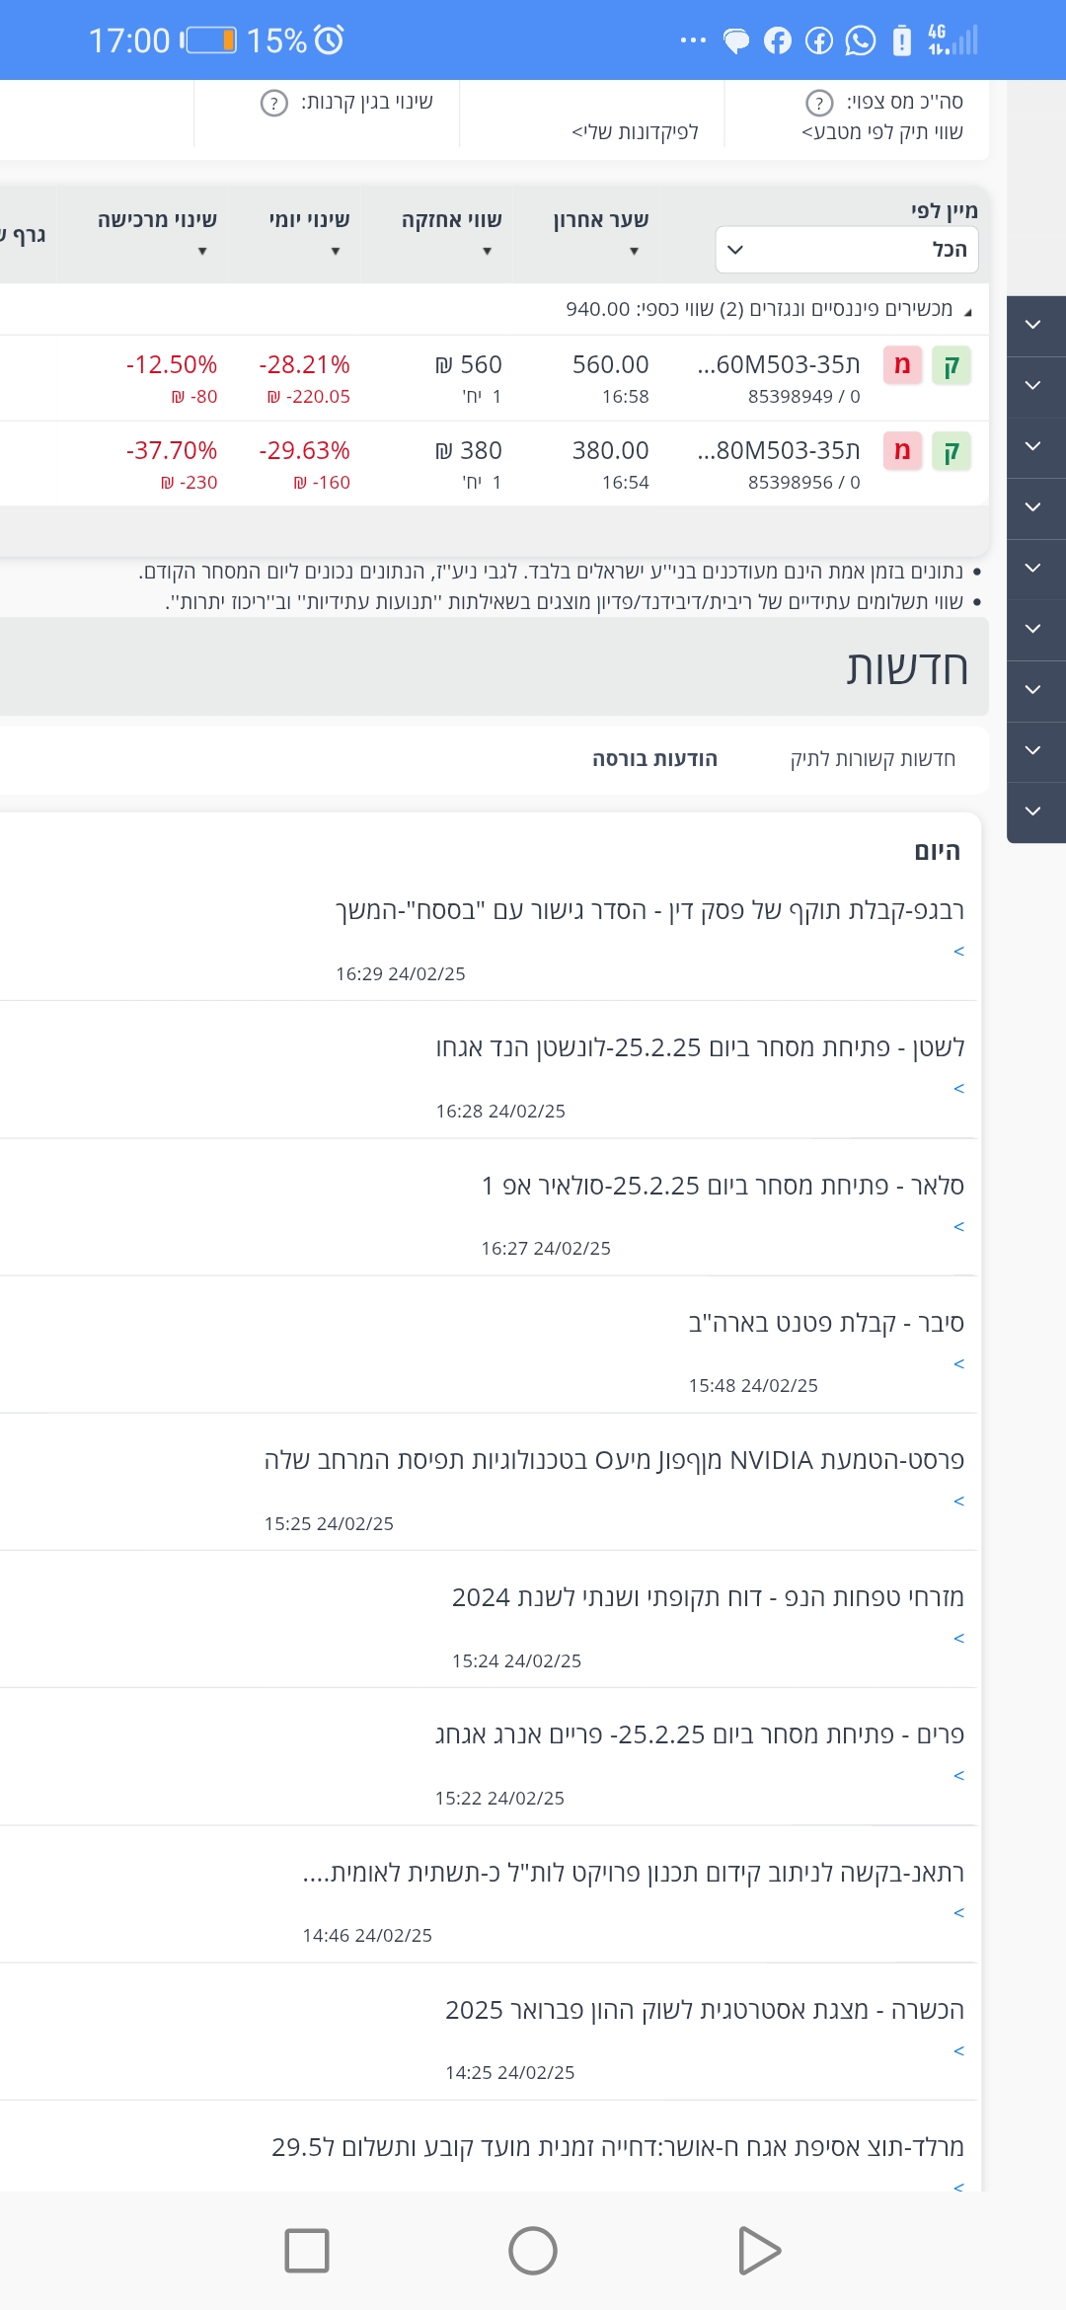
Task: Tap the green ק buy button for 80M503-35
Action: [x=952, y=451]
